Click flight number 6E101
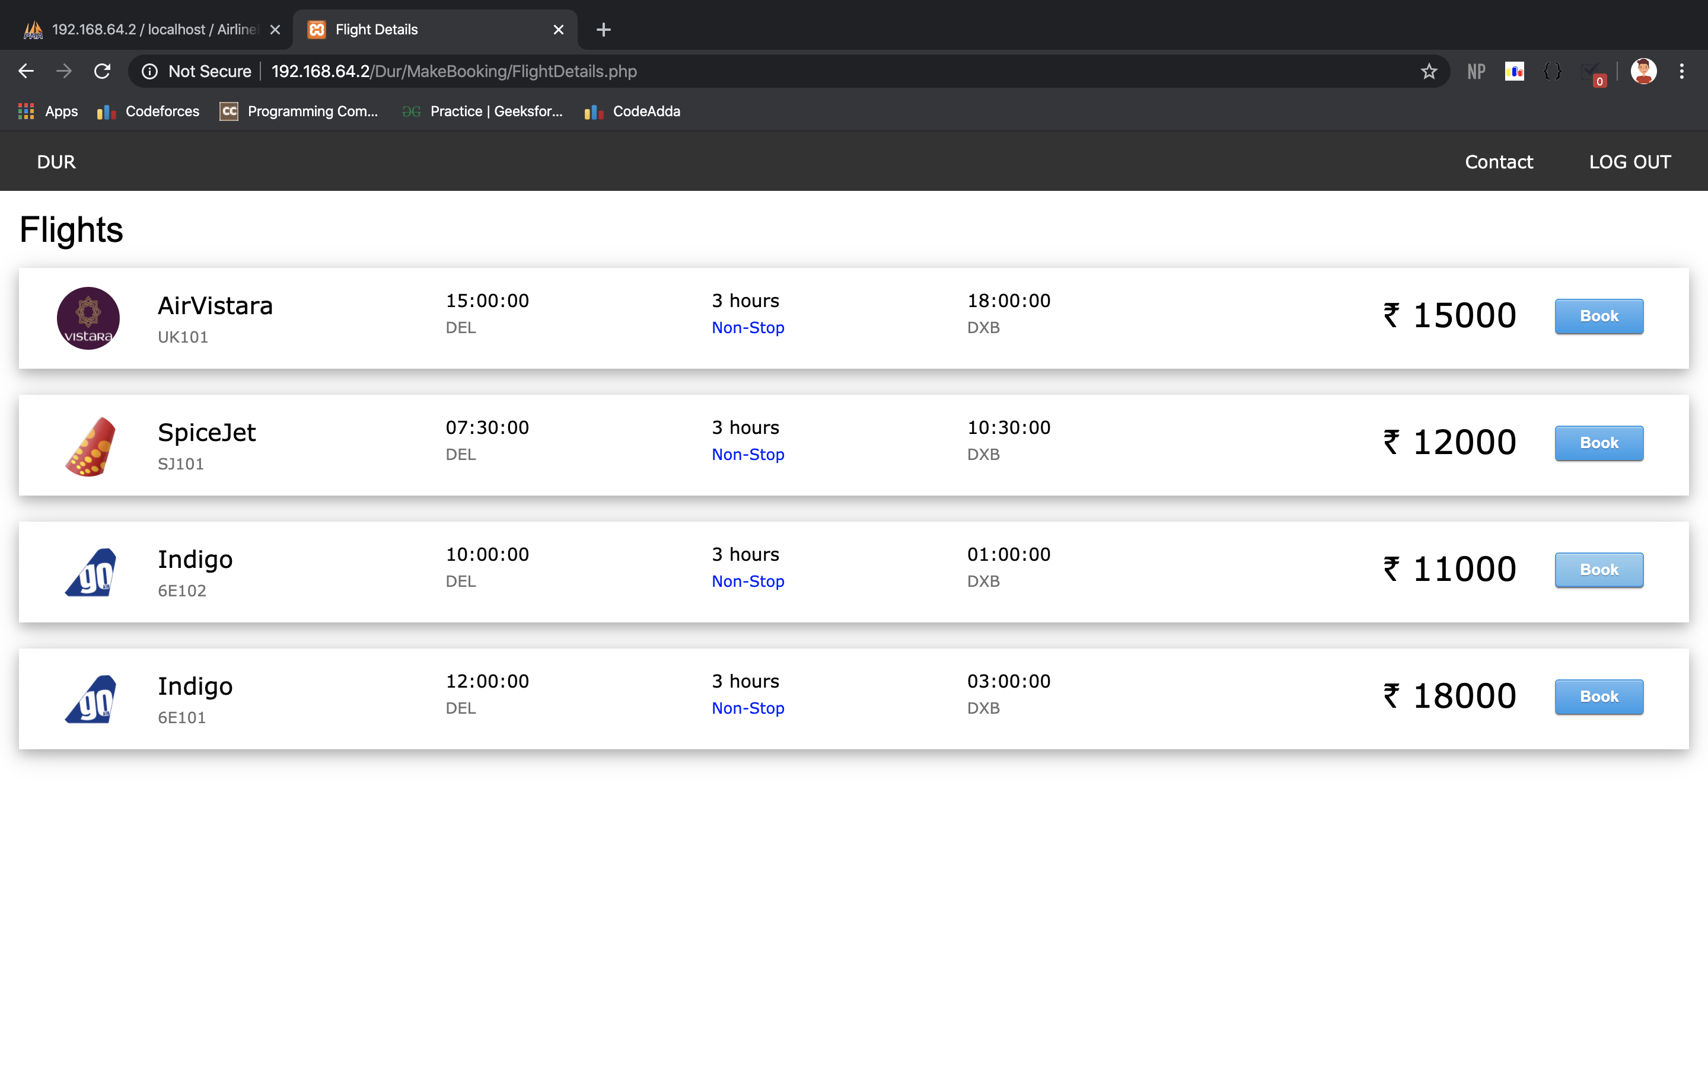Screen dimensions: 1708x1067 point(182,718)
